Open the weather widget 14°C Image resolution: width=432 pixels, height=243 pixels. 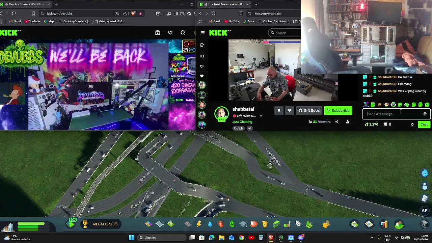[19, 238]
